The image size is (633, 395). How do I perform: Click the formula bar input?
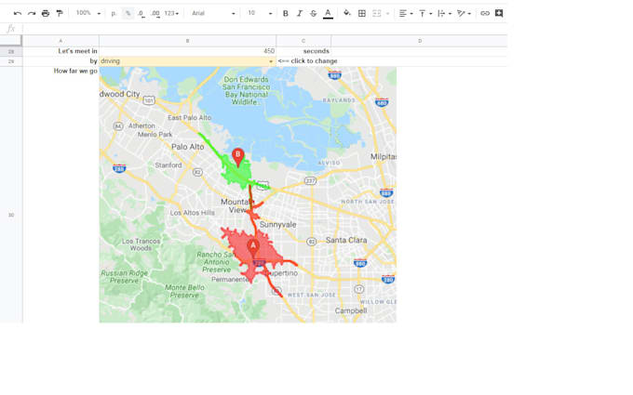tap(264, 29)
